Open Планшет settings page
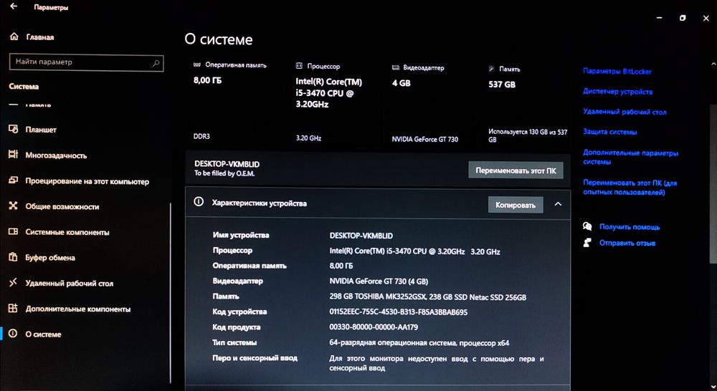Screen dimensions: 717x391 41,130
